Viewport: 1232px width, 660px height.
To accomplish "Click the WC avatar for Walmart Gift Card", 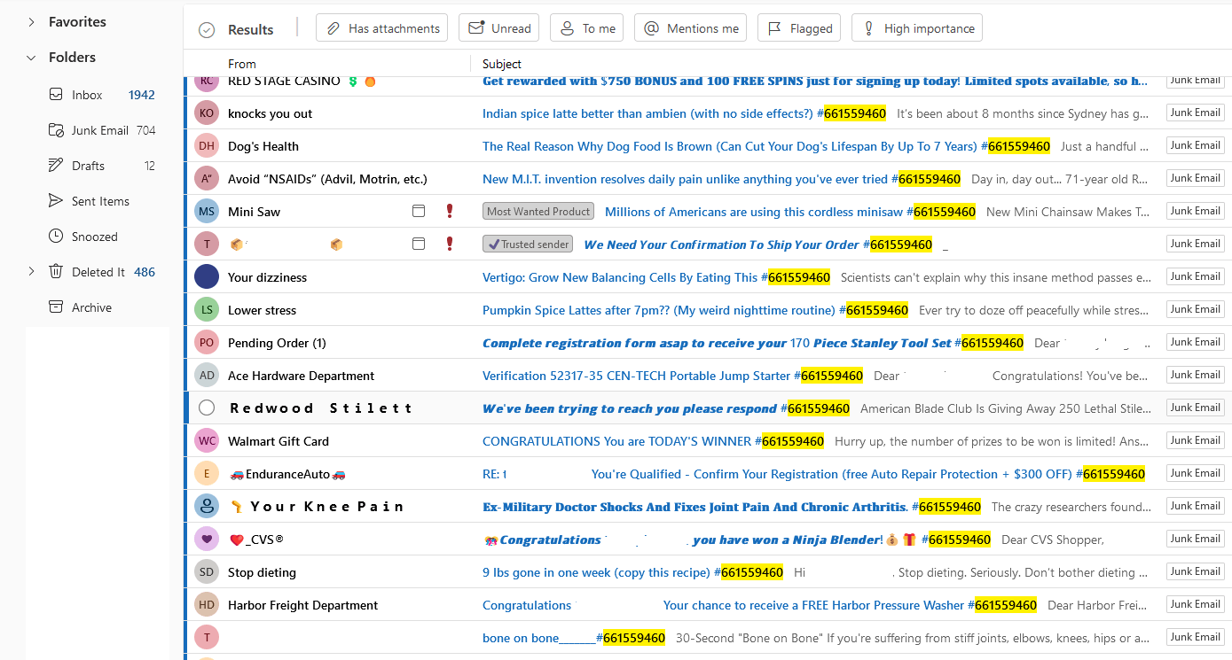I will pyautogui.click(x=207, y=441).
